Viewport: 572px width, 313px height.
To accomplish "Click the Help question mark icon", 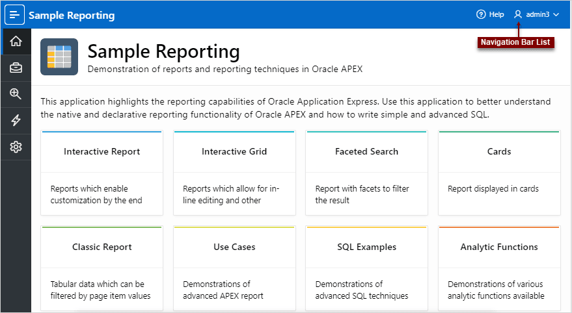I will pyautogui.click(x=481, y=14).
